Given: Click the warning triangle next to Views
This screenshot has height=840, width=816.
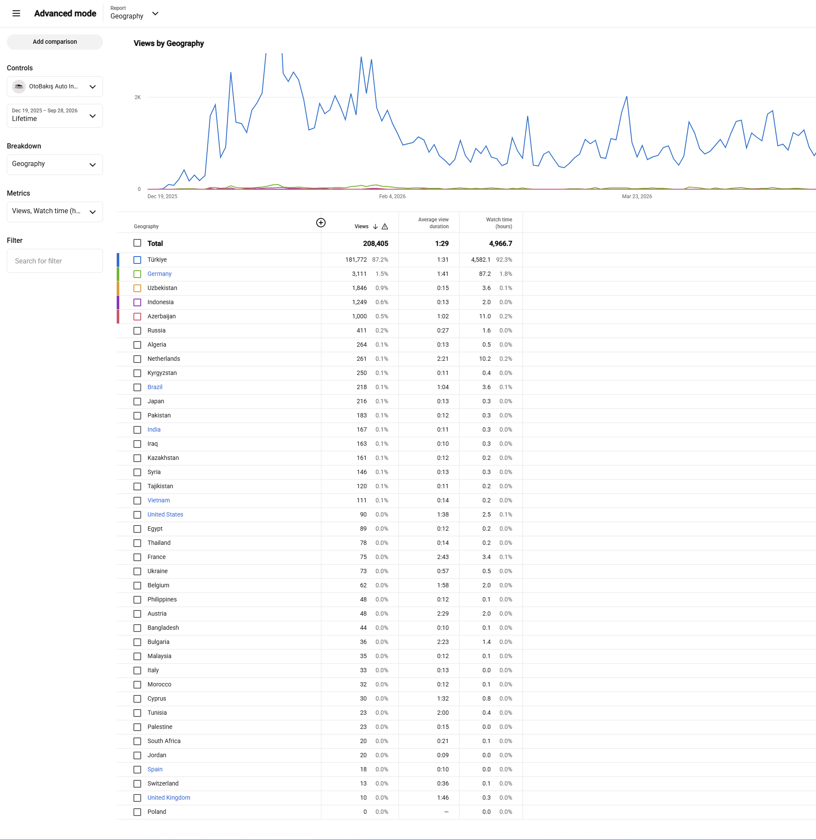Looking at the screenshot, I should coord(385,227).
